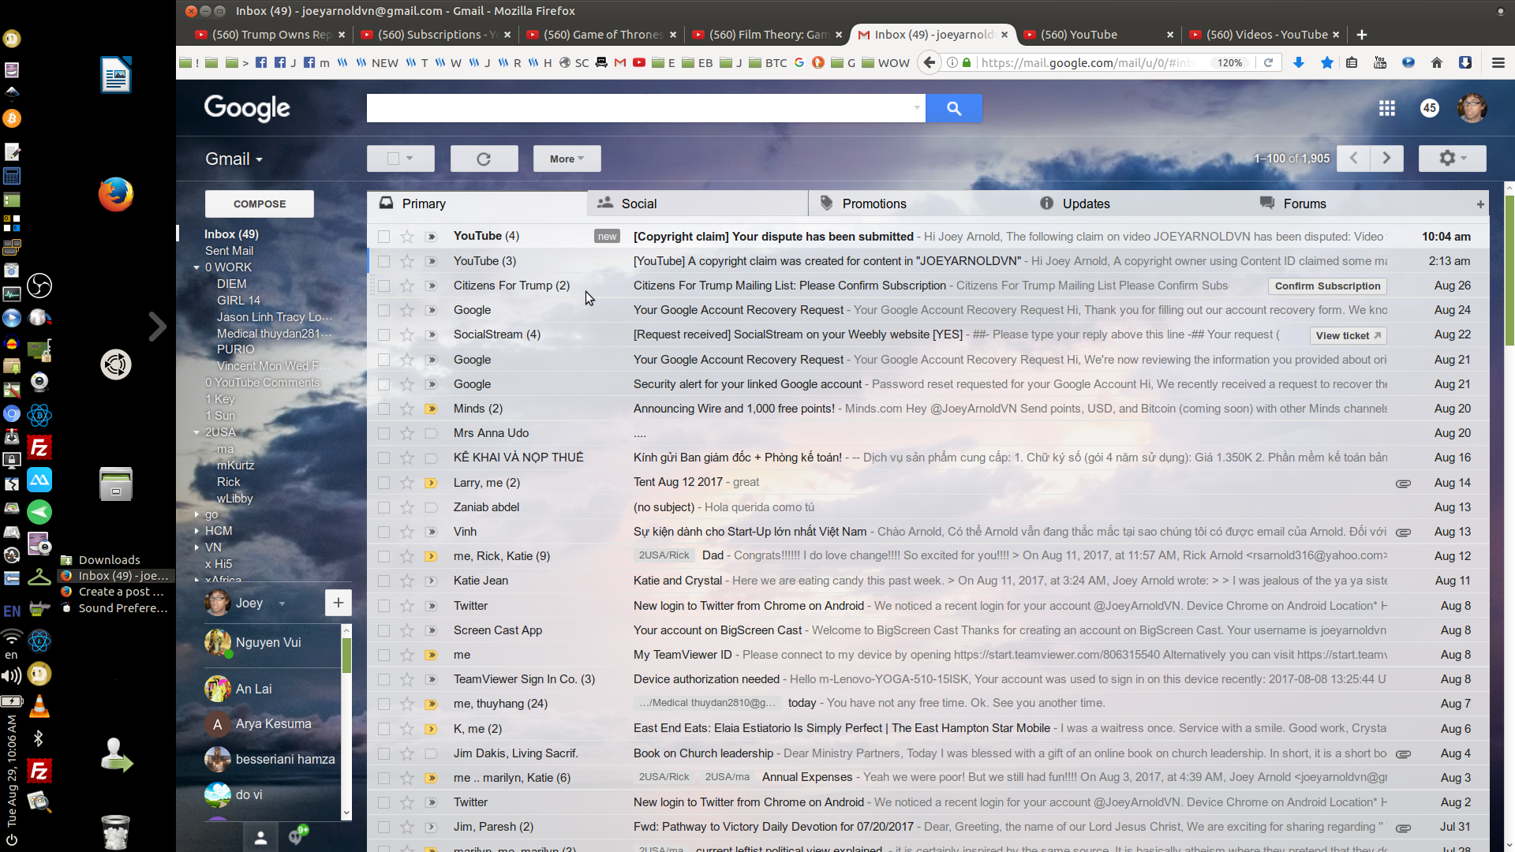
Task: Add a new inbox tab with plus
Action: coord(1480,204)
